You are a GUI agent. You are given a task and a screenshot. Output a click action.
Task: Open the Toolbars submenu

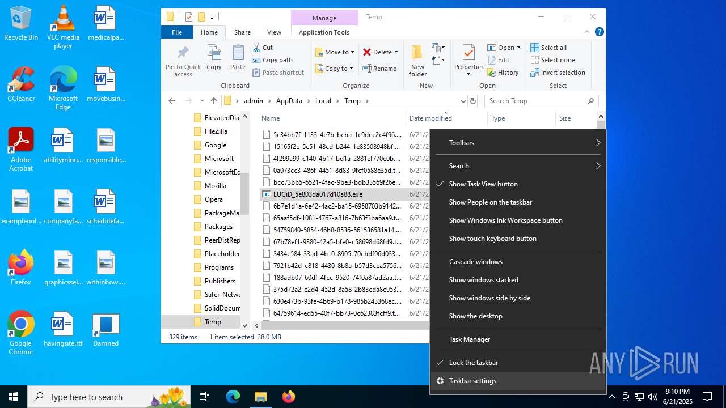(x=518, y=143)
